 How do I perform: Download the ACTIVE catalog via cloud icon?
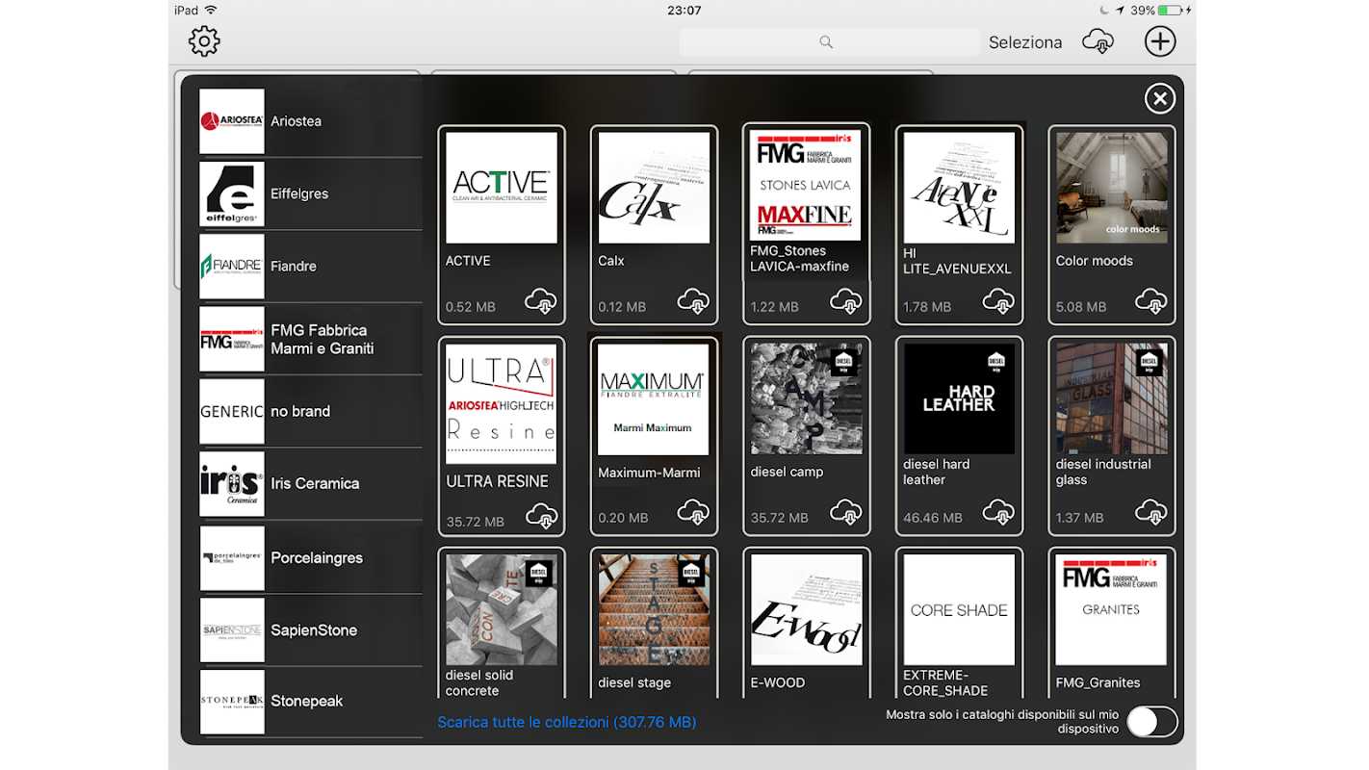(x=541, y=302)
